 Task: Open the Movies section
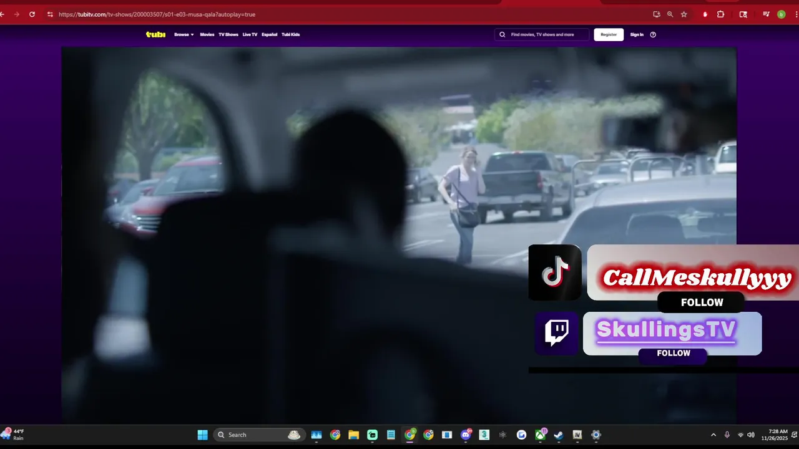coord(207,34)
